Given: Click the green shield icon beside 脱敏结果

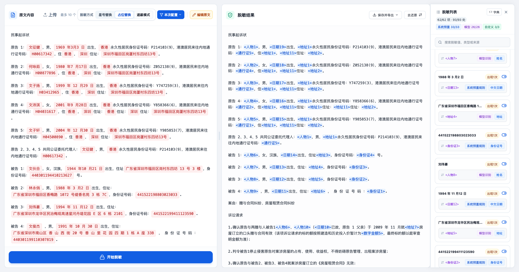Looking at the screenshot, I should [230, 15].
